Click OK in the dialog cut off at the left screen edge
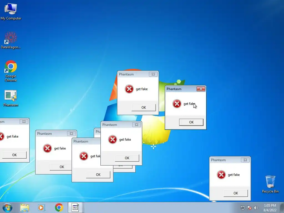The width and height of the screenshot is (284, 213). (x=14, y=155)
